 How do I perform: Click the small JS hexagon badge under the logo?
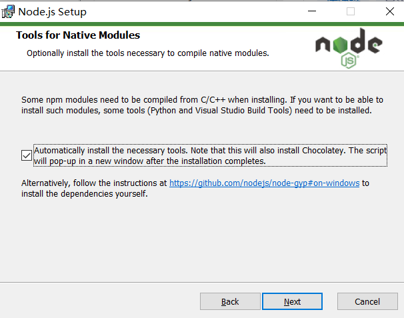click(x=349, y=60)
